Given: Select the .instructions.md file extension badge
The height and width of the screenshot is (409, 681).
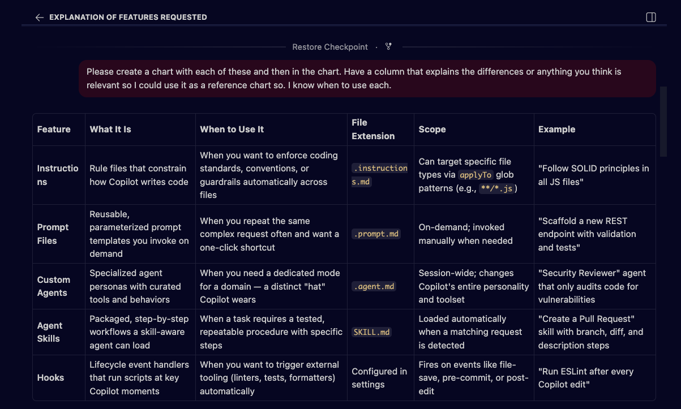Looking at the screenshot, I should (x=380, y=174).
